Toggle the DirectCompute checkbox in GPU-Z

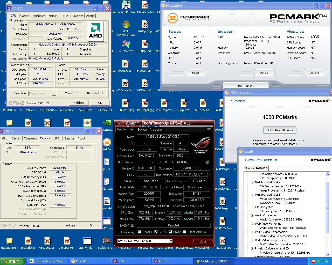[185, 232]
